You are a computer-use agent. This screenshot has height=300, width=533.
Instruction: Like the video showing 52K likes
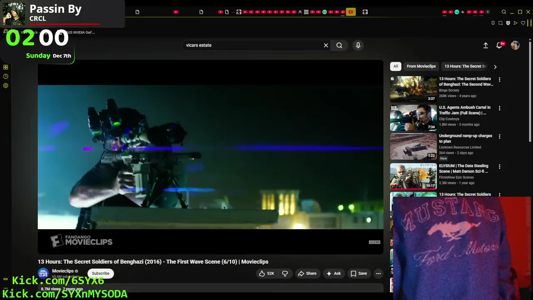(266, 273)
